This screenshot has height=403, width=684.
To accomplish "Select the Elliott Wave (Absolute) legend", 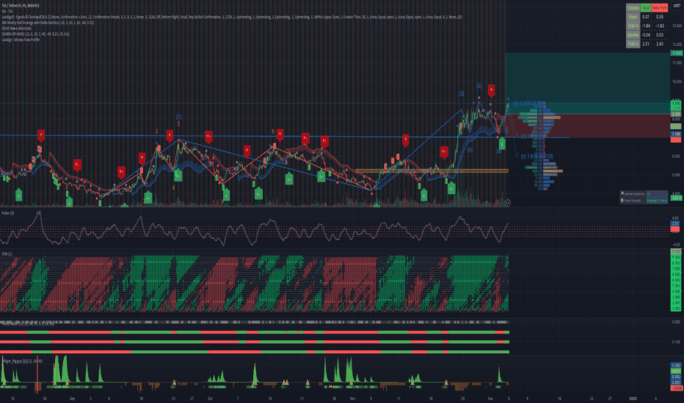I will (x=17, y=29).
